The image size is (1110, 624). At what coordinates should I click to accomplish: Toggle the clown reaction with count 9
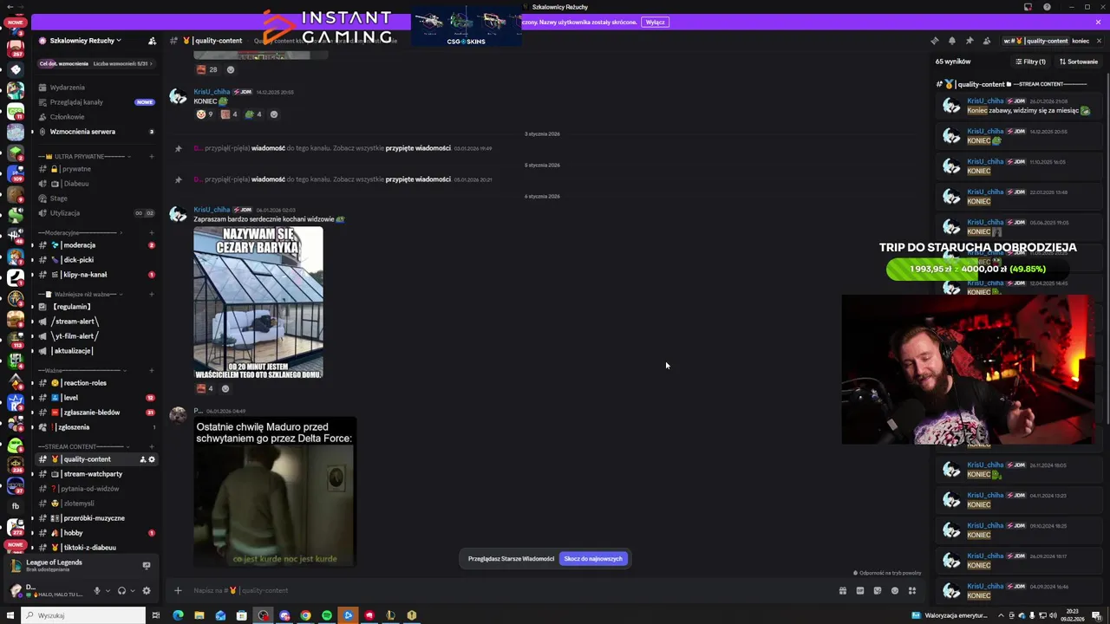pos(205,114)
